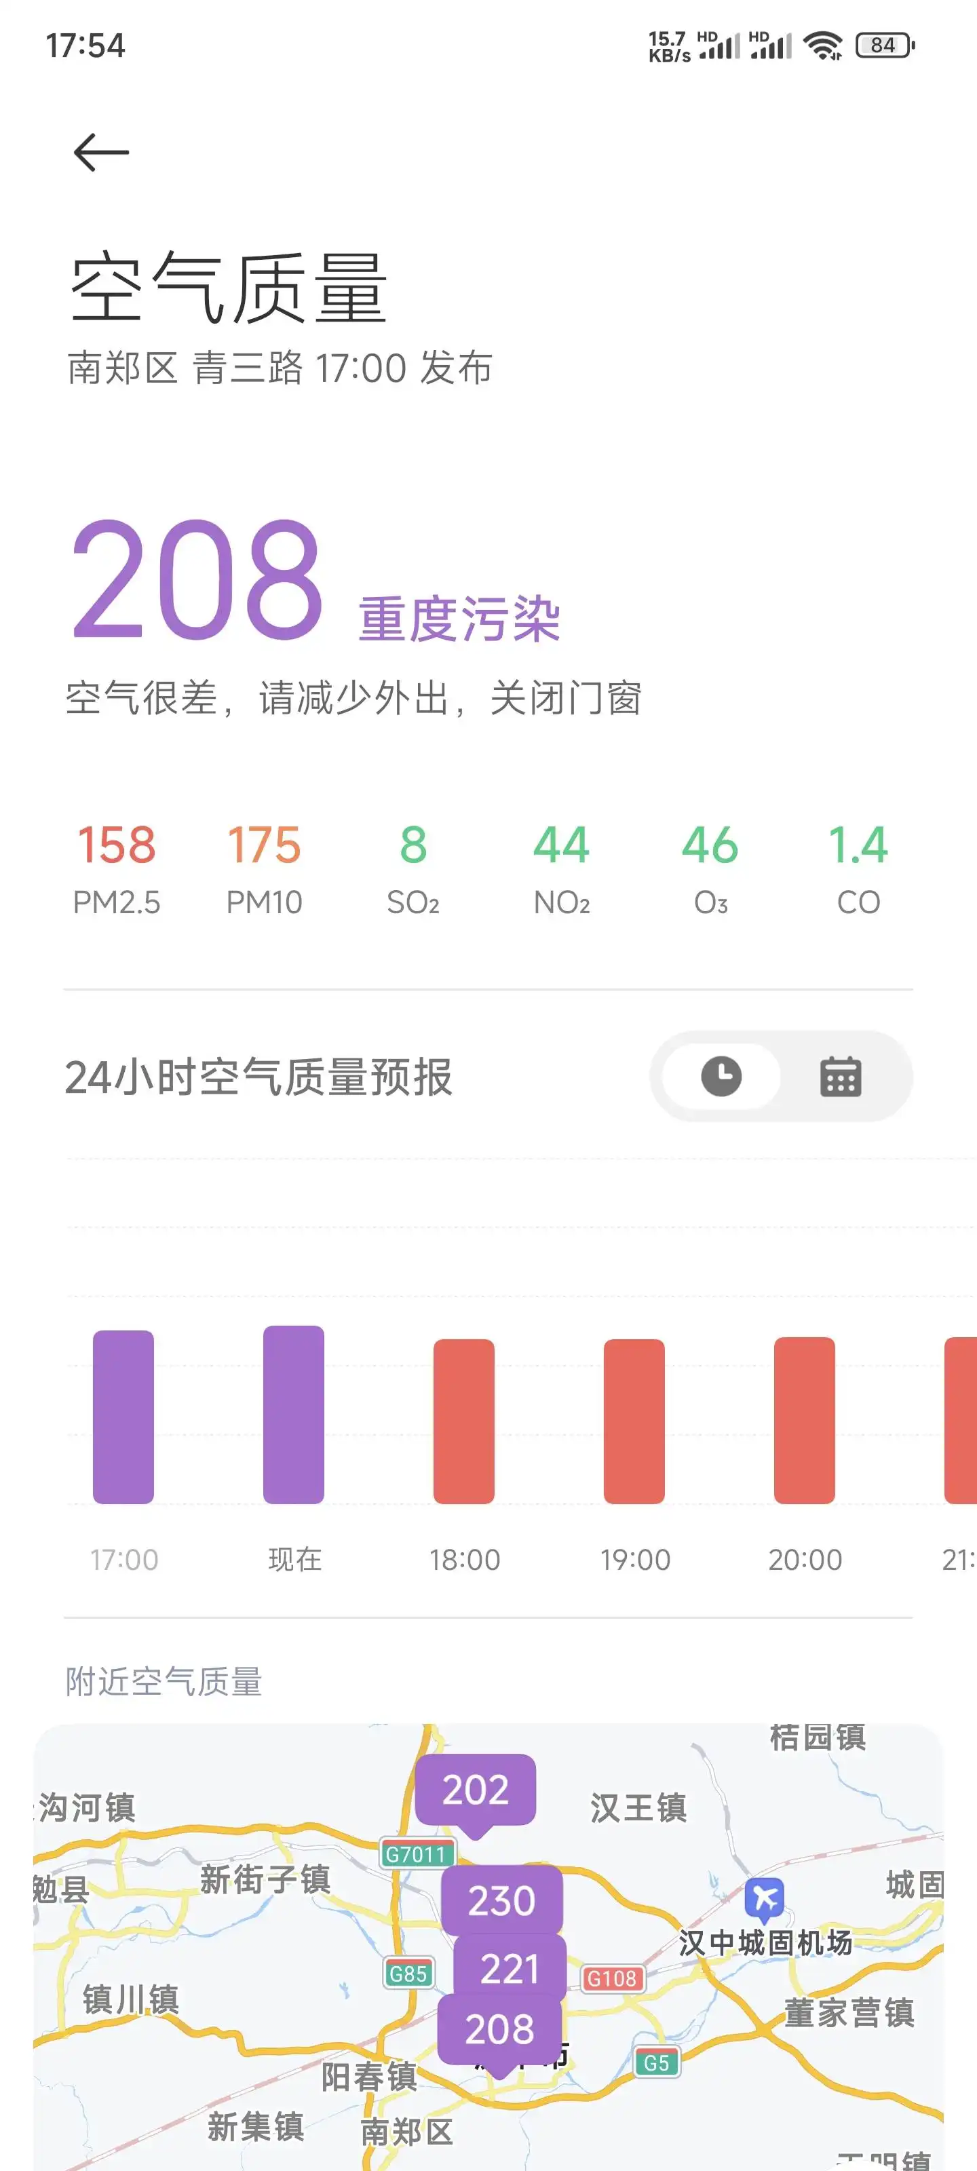The width and height of the screenshot is (977, 2171).
Task: Tap the purple 17:00 forecast bar
Action: 123,1416
